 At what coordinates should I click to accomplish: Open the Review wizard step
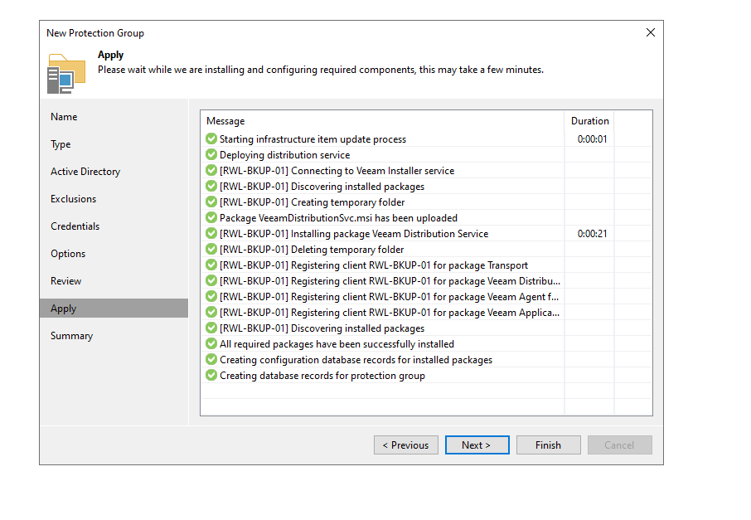pyautogui.click(x=66, y=281)
